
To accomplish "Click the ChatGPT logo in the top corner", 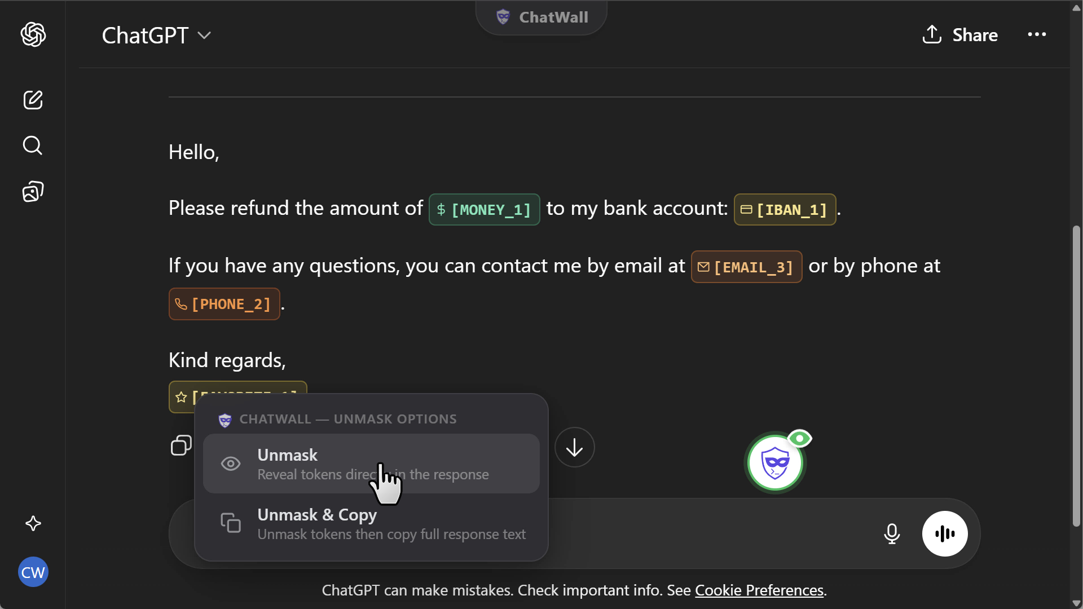I will click(33, 35).
